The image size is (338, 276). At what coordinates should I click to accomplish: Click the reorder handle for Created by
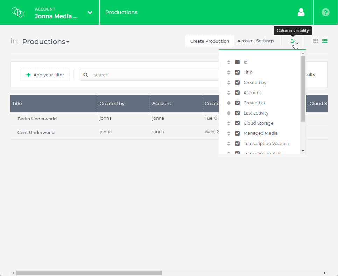pyautogui.click(x=229, y=83)
